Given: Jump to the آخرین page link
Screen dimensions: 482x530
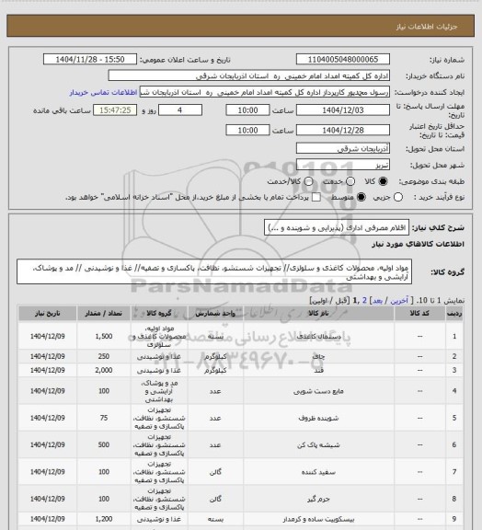Looking at the screenshot, I should tap(399, 301).
